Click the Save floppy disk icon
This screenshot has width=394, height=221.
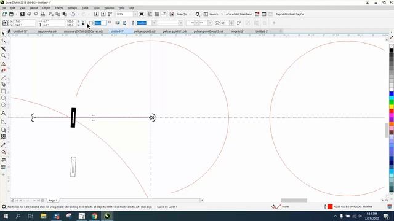click(22, 14)
